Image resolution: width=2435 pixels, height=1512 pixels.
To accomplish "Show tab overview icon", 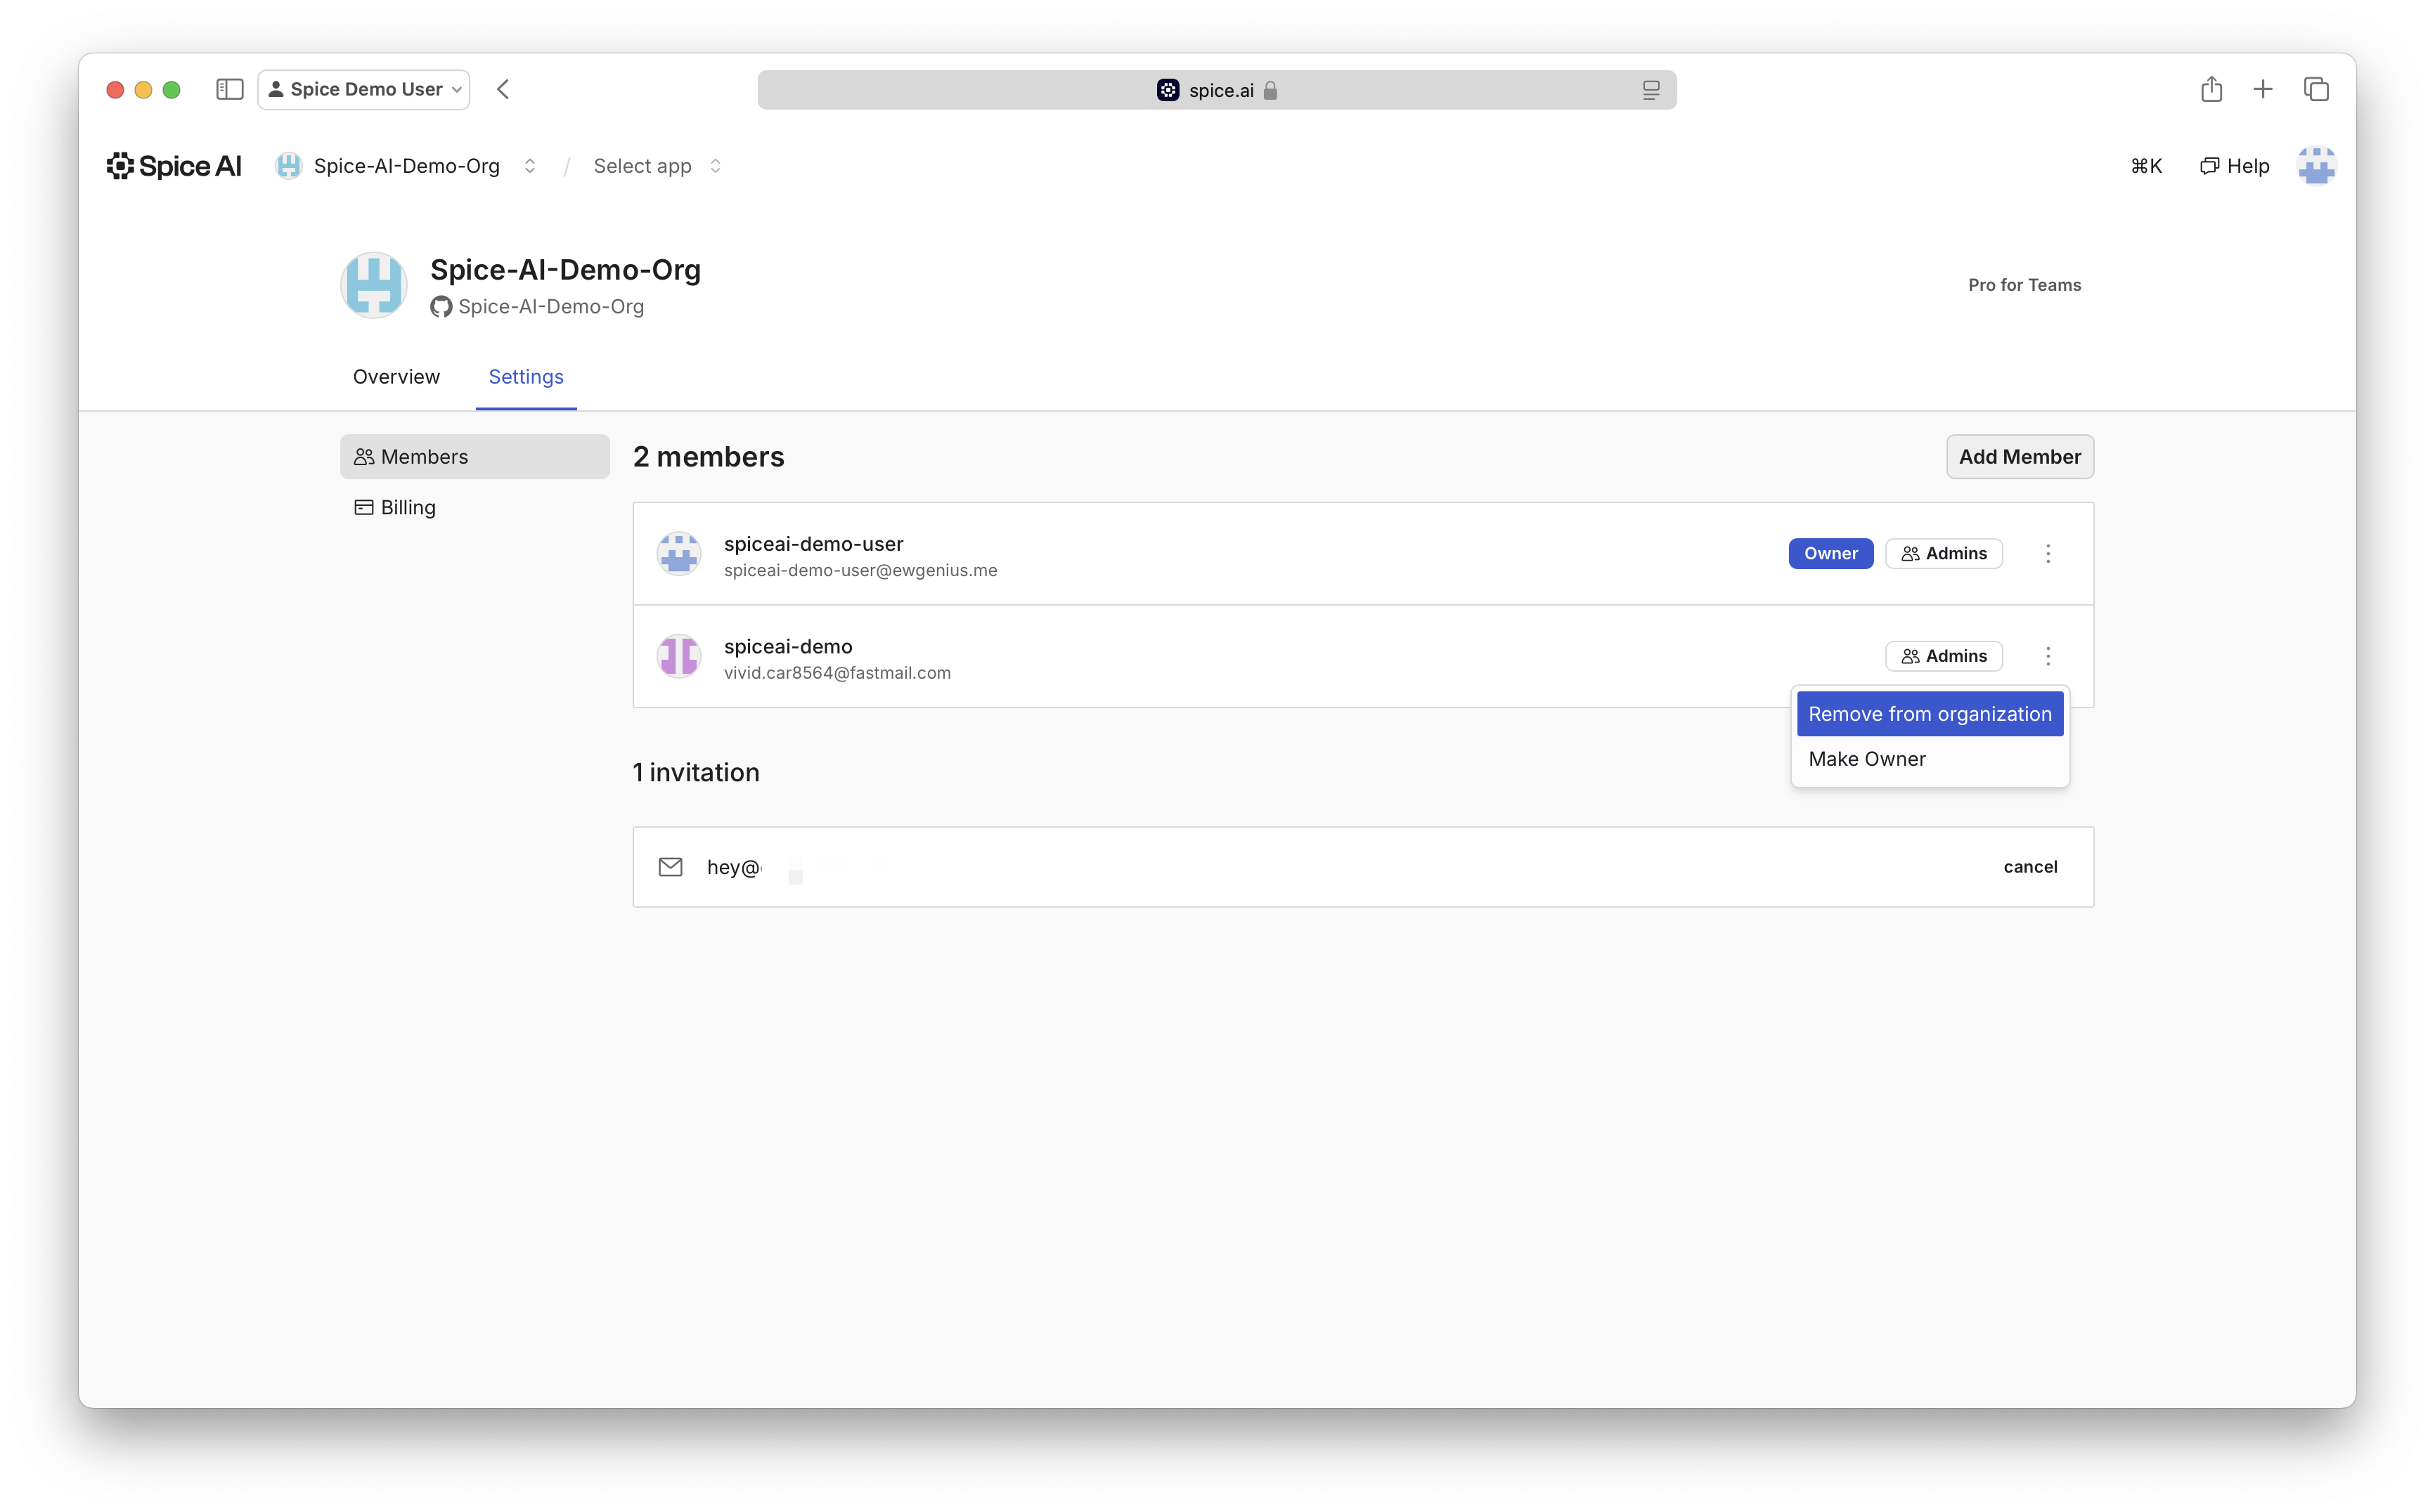I will click(x=2316, y=89).
